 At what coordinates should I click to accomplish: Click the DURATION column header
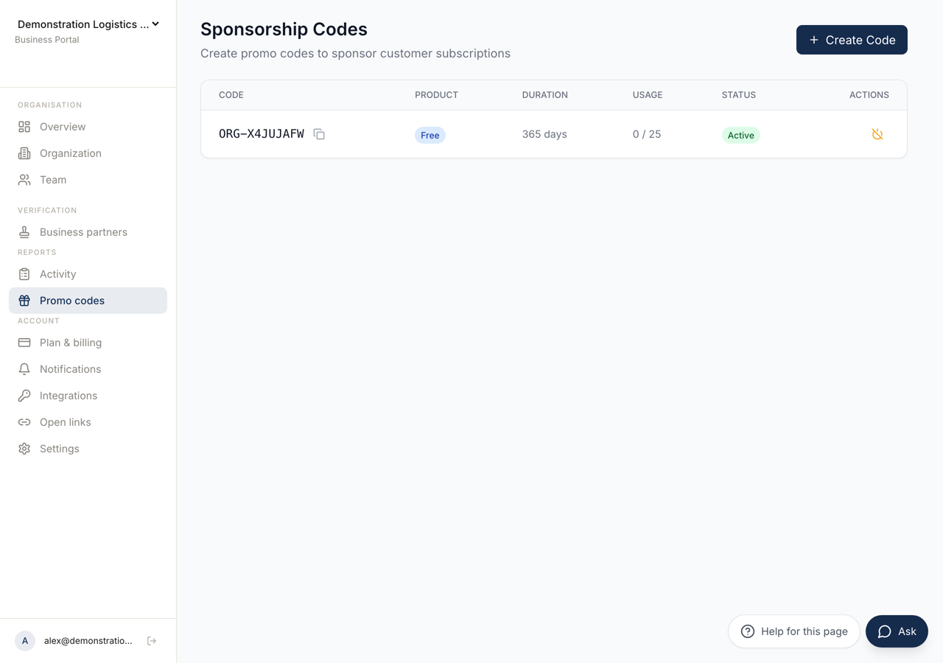click(x=545, y=95)
